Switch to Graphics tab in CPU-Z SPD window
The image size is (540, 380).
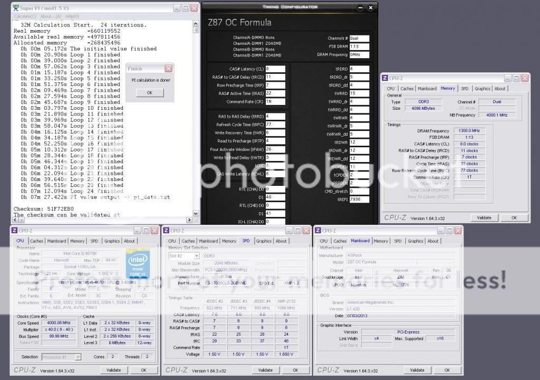(x=264, y=241)
